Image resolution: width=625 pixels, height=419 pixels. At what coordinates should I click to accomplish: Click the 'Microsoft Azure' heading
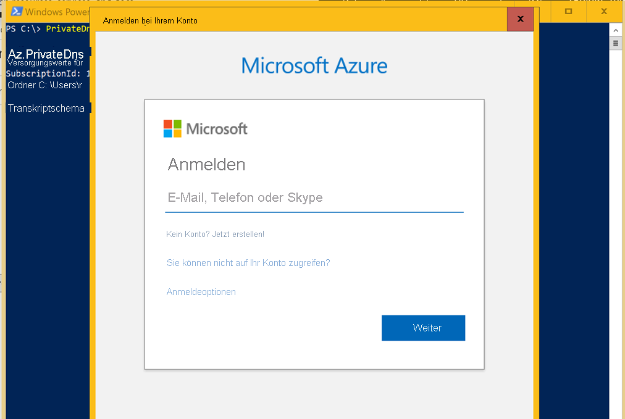coord(314,65)
